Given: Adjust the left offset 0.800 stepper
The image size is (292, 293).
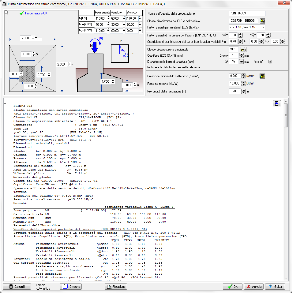Looking at the screenshot, I should pos(21,74).
